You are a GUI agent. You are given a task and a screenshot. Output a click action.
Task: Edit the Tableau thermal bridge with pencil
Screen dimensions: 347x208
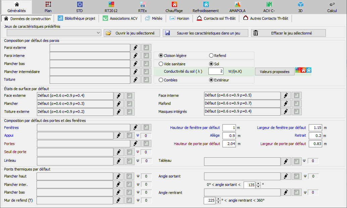[286, 161]
